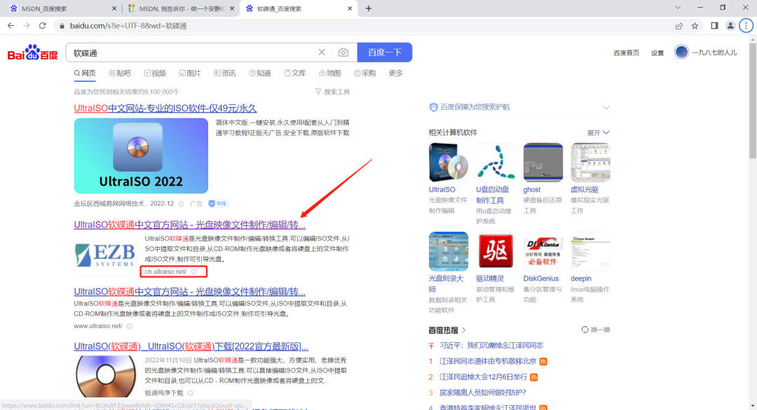Open hot search 居家隔离人员如何做好防护
The height and width of the screenshot is (410, 757).
pos(483,393)
